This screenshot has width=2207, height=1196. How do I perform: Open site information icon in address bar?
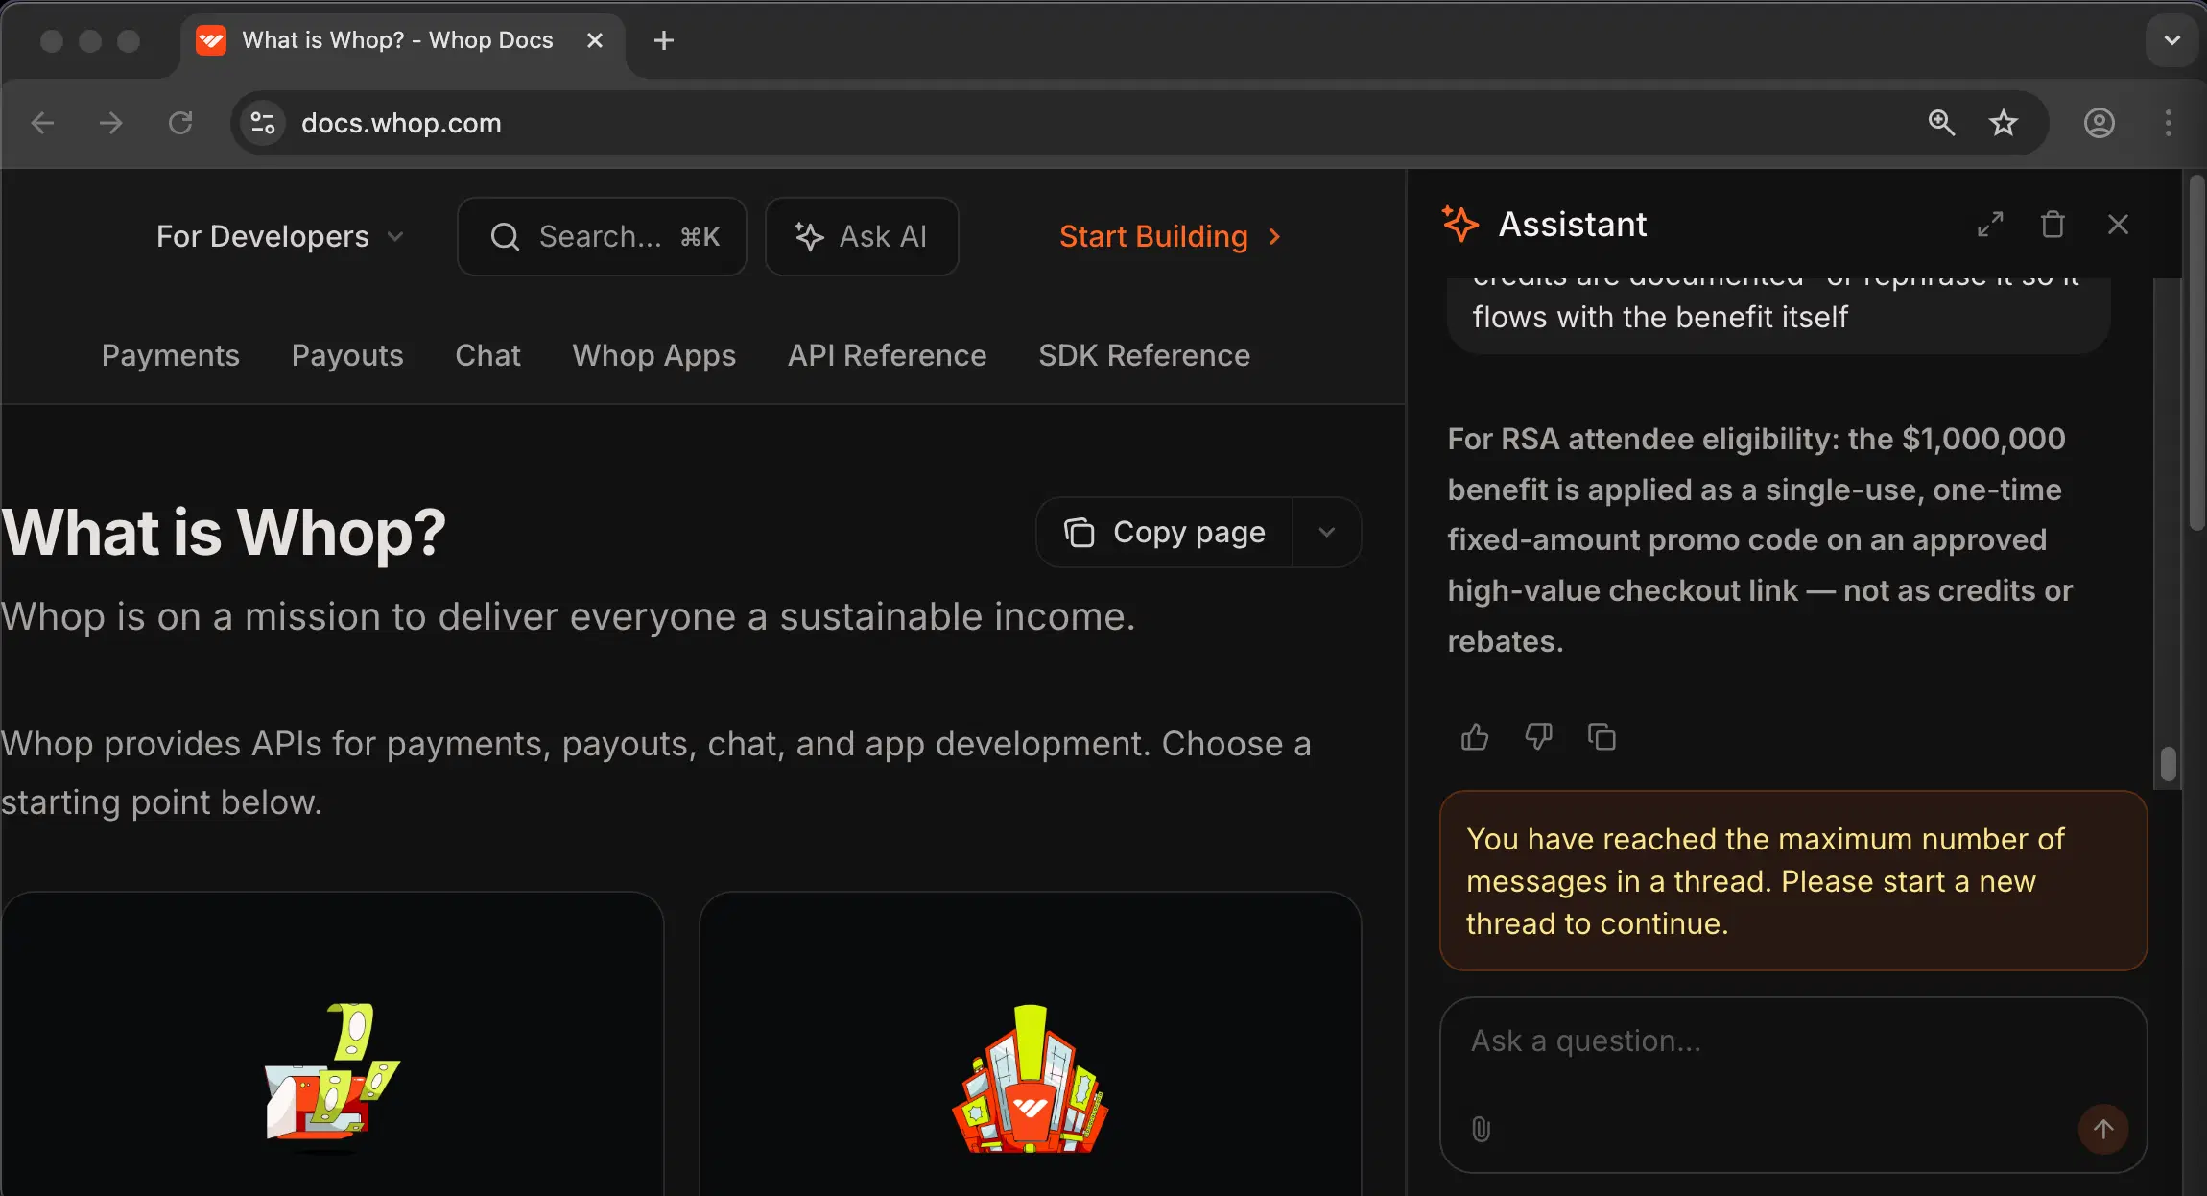click(x=262, y=123)
